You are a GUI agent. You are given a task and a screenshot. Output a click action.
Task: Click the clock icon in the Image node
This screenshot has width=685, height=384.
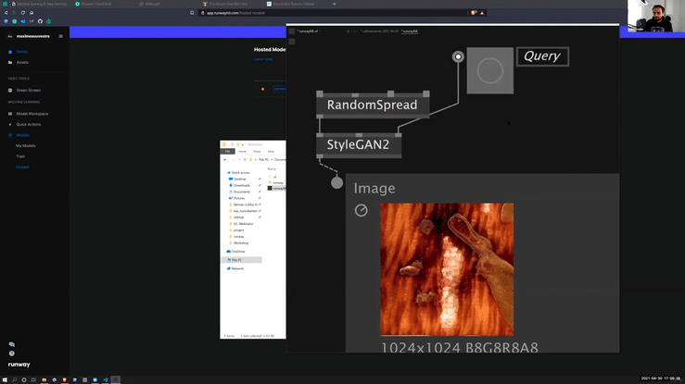(362, 211)
